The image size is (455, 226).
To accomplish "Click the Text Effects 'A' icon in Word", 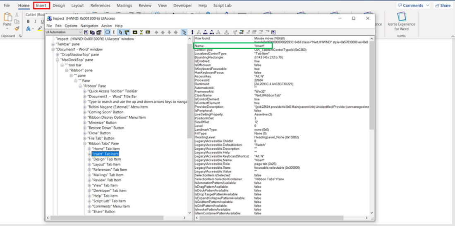I will tap(29, 28).
